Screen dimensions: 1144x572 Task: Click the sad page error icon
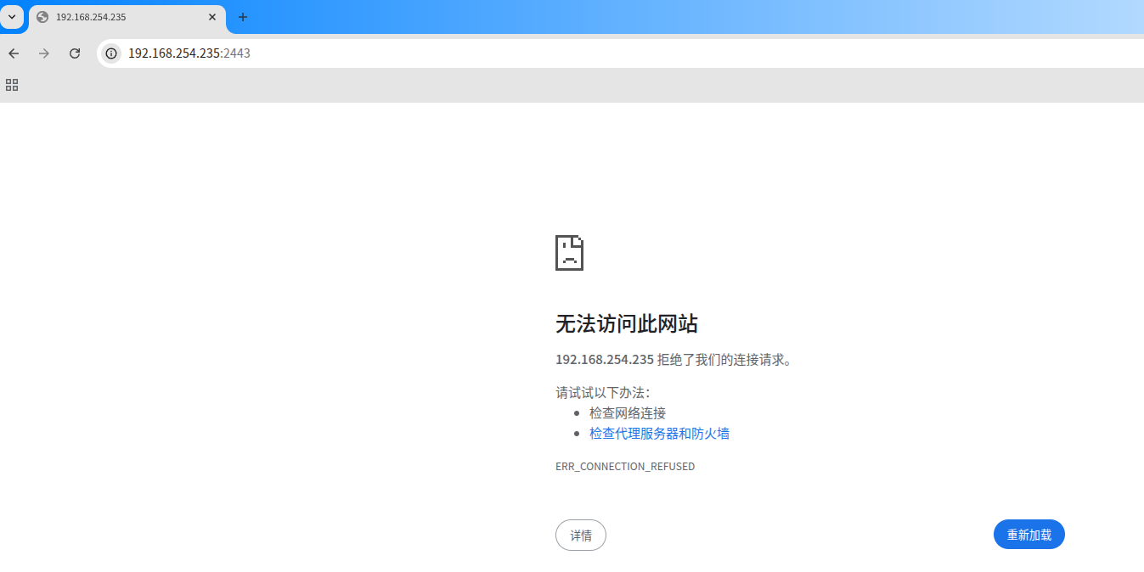(x=569, y=253)
